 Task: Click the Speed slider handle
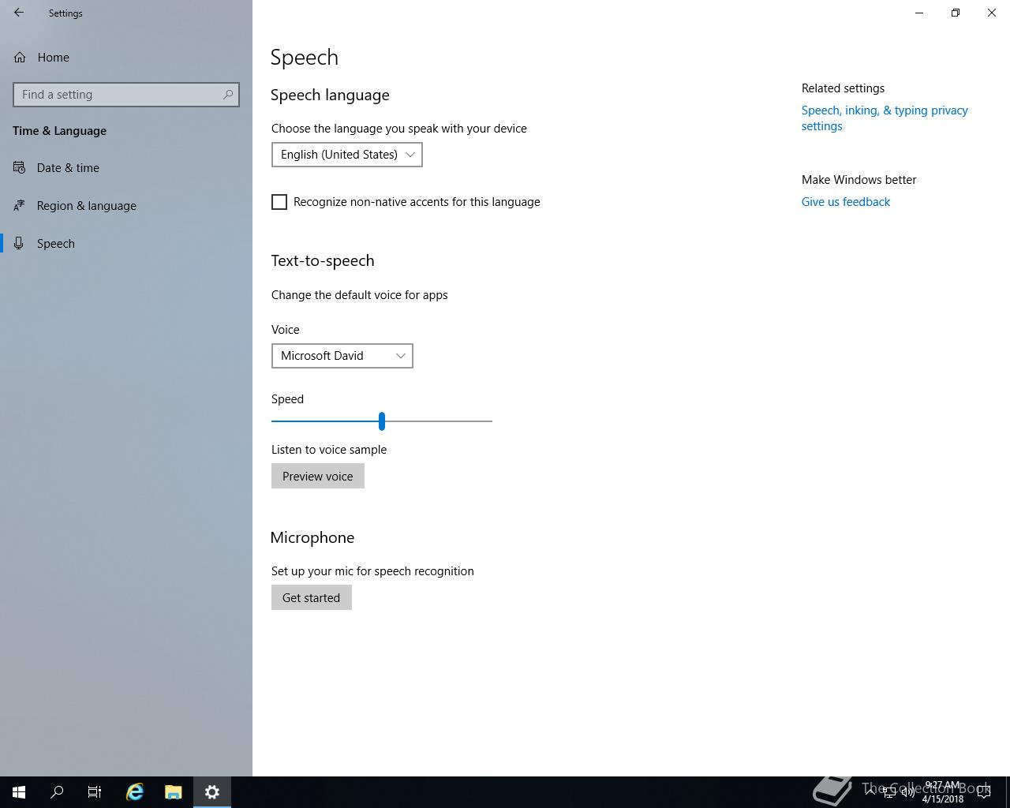point(382,421)
